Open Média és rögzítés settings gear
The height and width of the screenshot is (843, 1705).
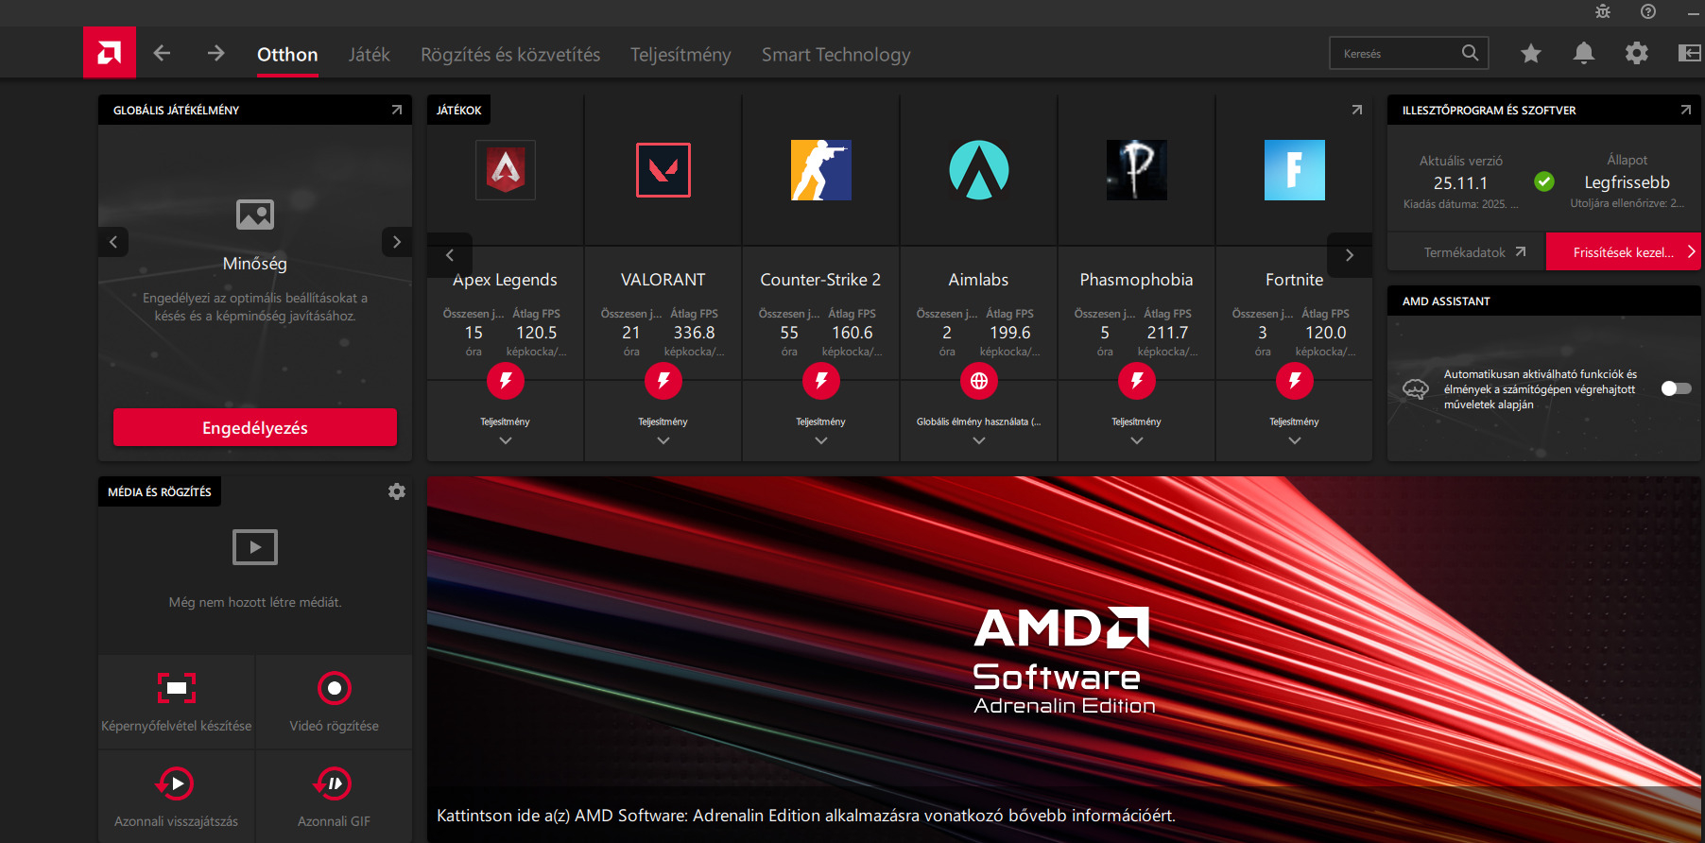click(397, 491)
